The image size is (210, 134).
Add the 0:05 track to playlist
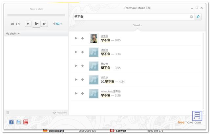point(82,38)
